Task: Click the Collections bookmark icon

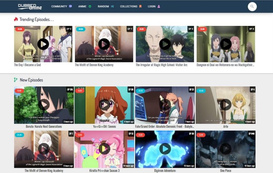Action: tap(140, 6)
